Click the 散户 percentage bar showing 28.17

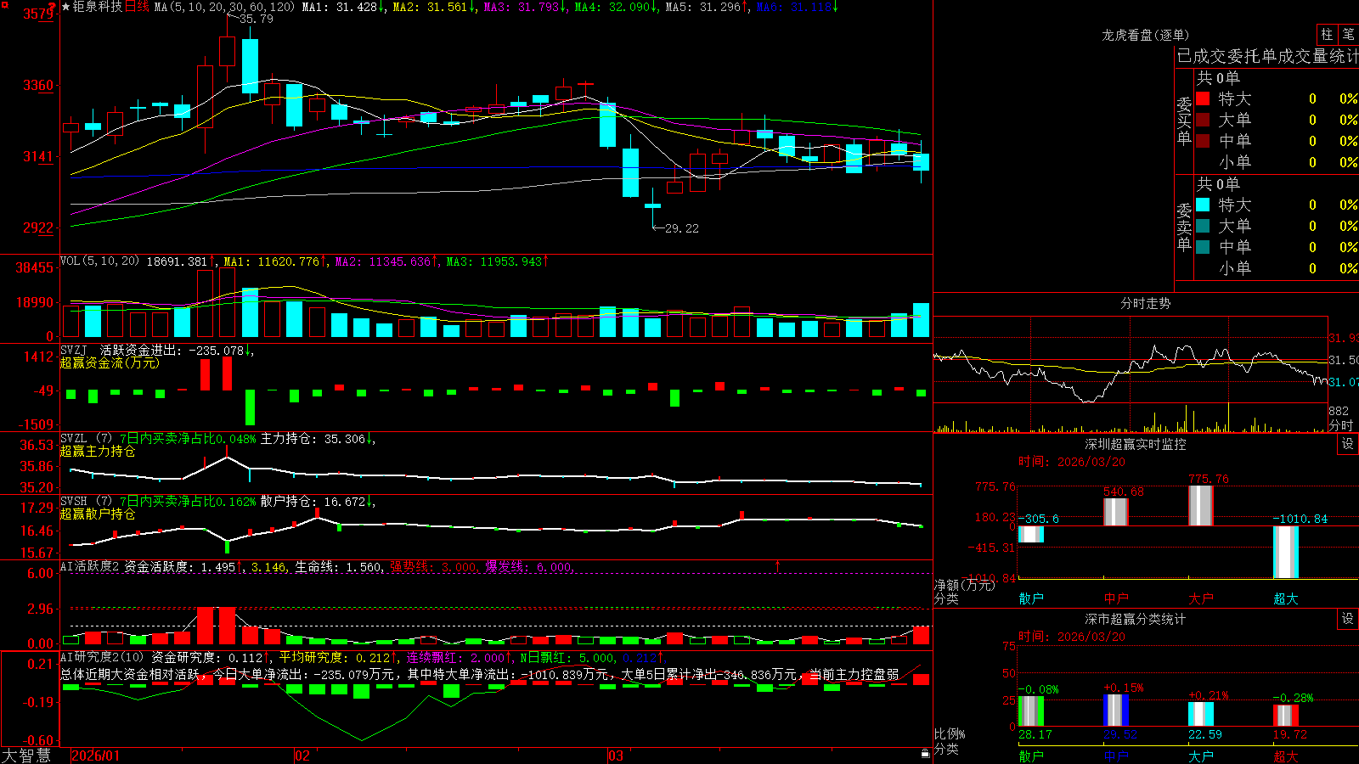click(x=1031, y=711)
